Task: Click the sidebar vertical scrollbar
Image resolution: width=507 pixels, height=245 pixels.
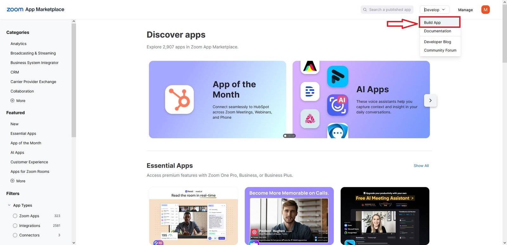Action: [74, 81]
